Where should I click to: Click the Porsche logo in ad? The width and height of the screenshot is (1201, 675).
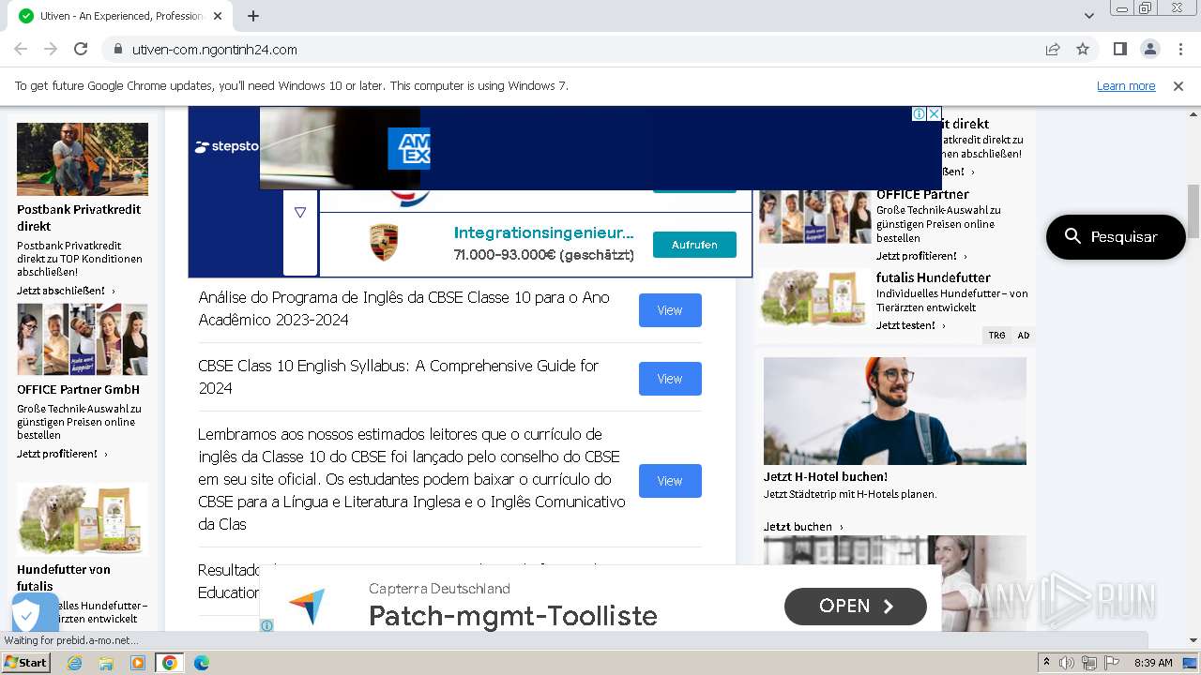click(384, 243)
